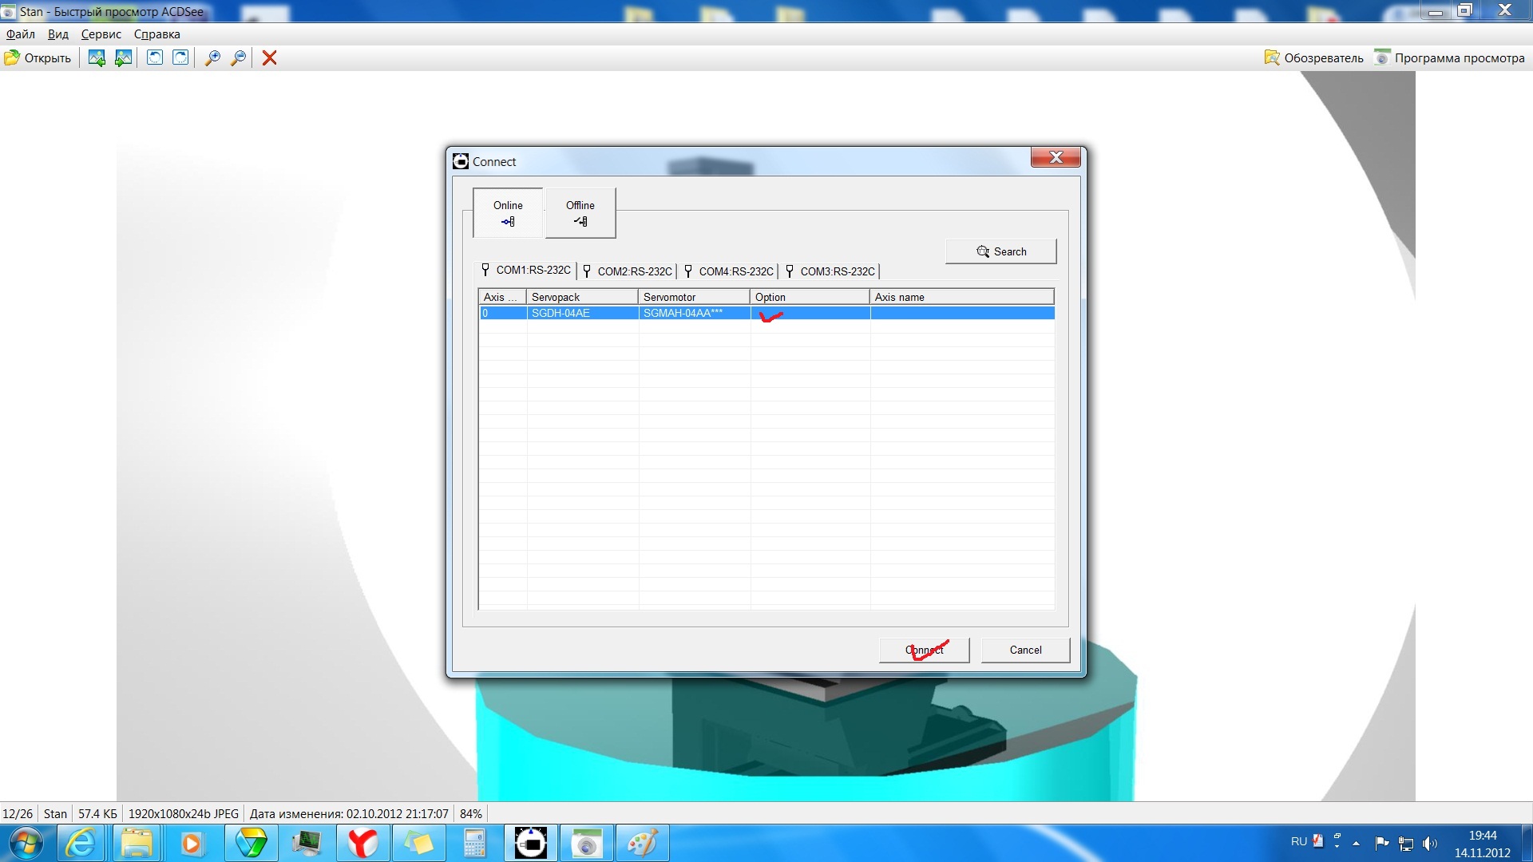1533x862 pixels.
Task: Open the Обозреватель browser
Action: tap(1314, 57)
